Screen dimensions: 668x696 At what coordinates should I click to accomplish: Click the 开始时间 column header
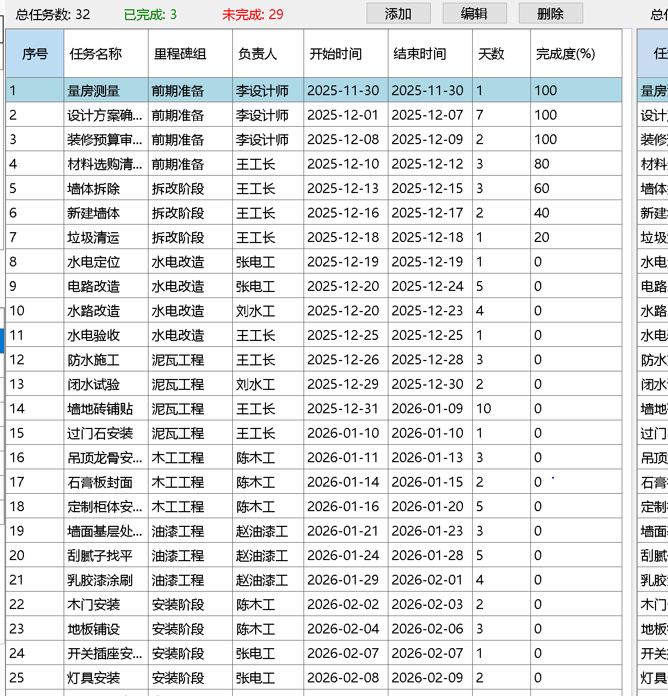click(345, 54)
